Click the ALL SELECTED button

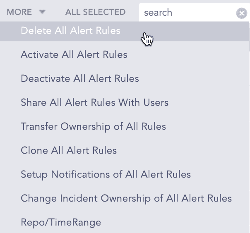[95, 12]
